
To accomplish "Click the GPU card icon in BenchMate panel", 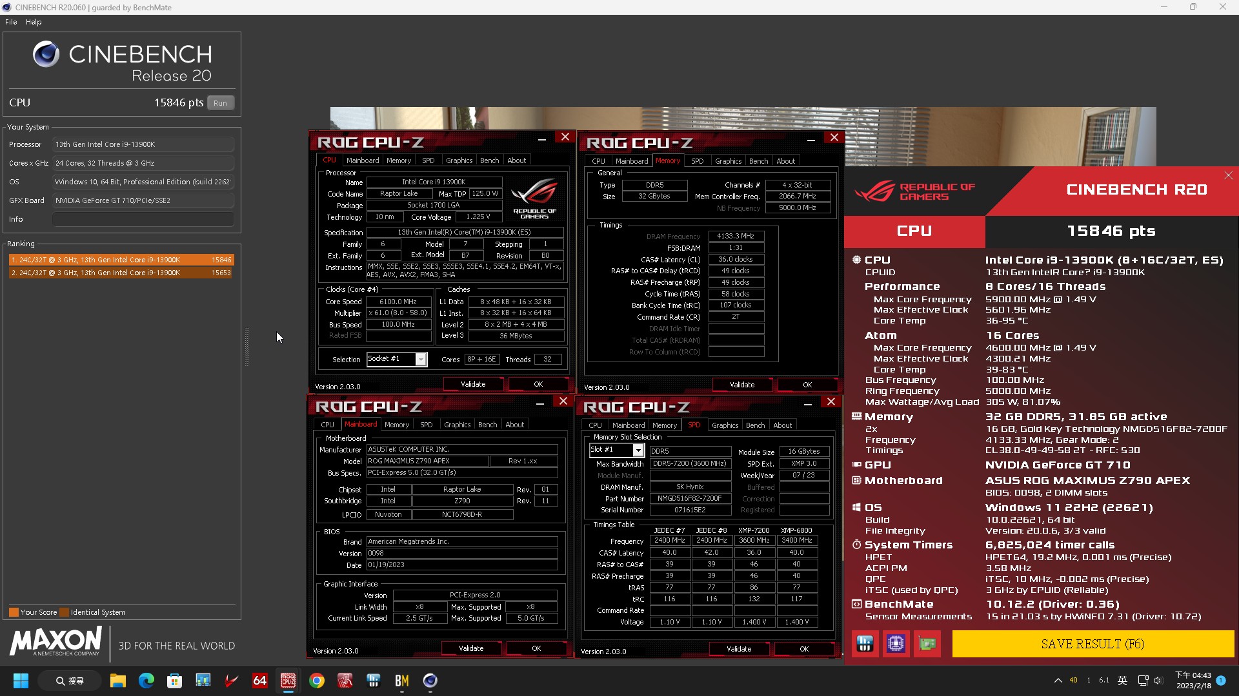I will [927, 643].
